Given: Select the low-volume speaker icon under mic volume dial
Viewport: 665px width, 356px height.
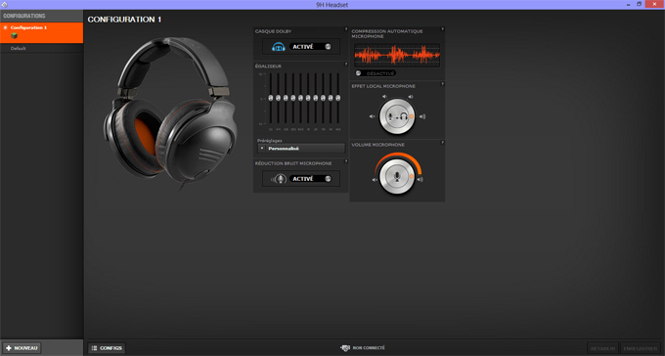Looking at the screenshot, I should tap(375, 180).
